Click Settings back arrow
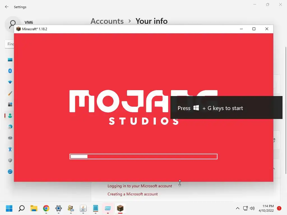Image resolution: width=287 pixels, height=215 pixels. point(7,7)
